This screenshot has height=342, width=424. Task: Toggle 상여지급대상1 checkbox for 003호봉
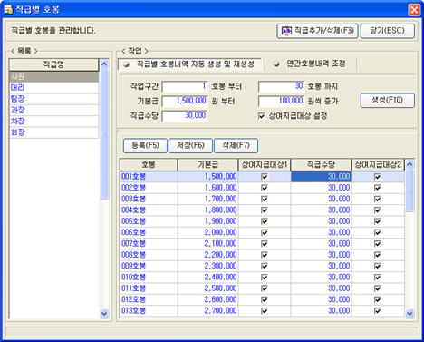265,199
